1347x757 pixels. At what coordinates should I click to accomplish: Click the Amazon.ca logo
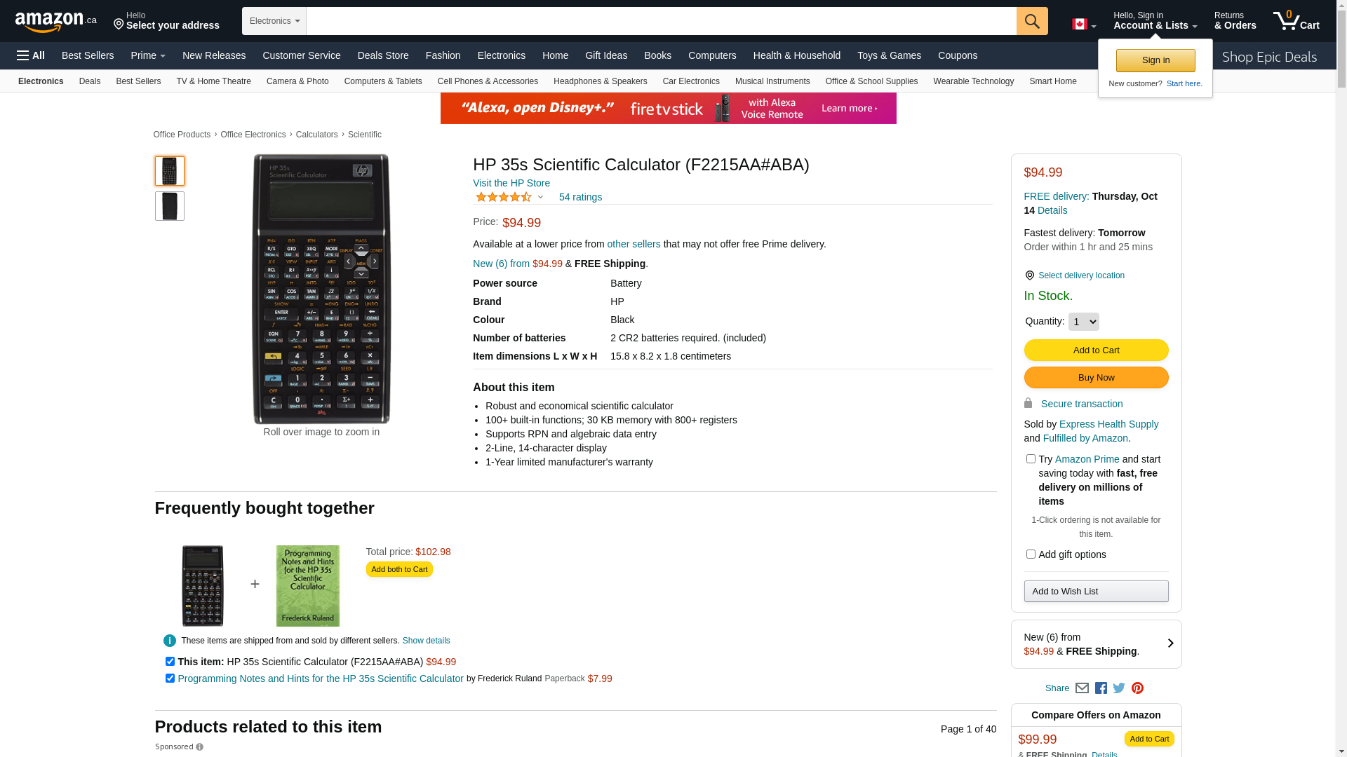55,22
